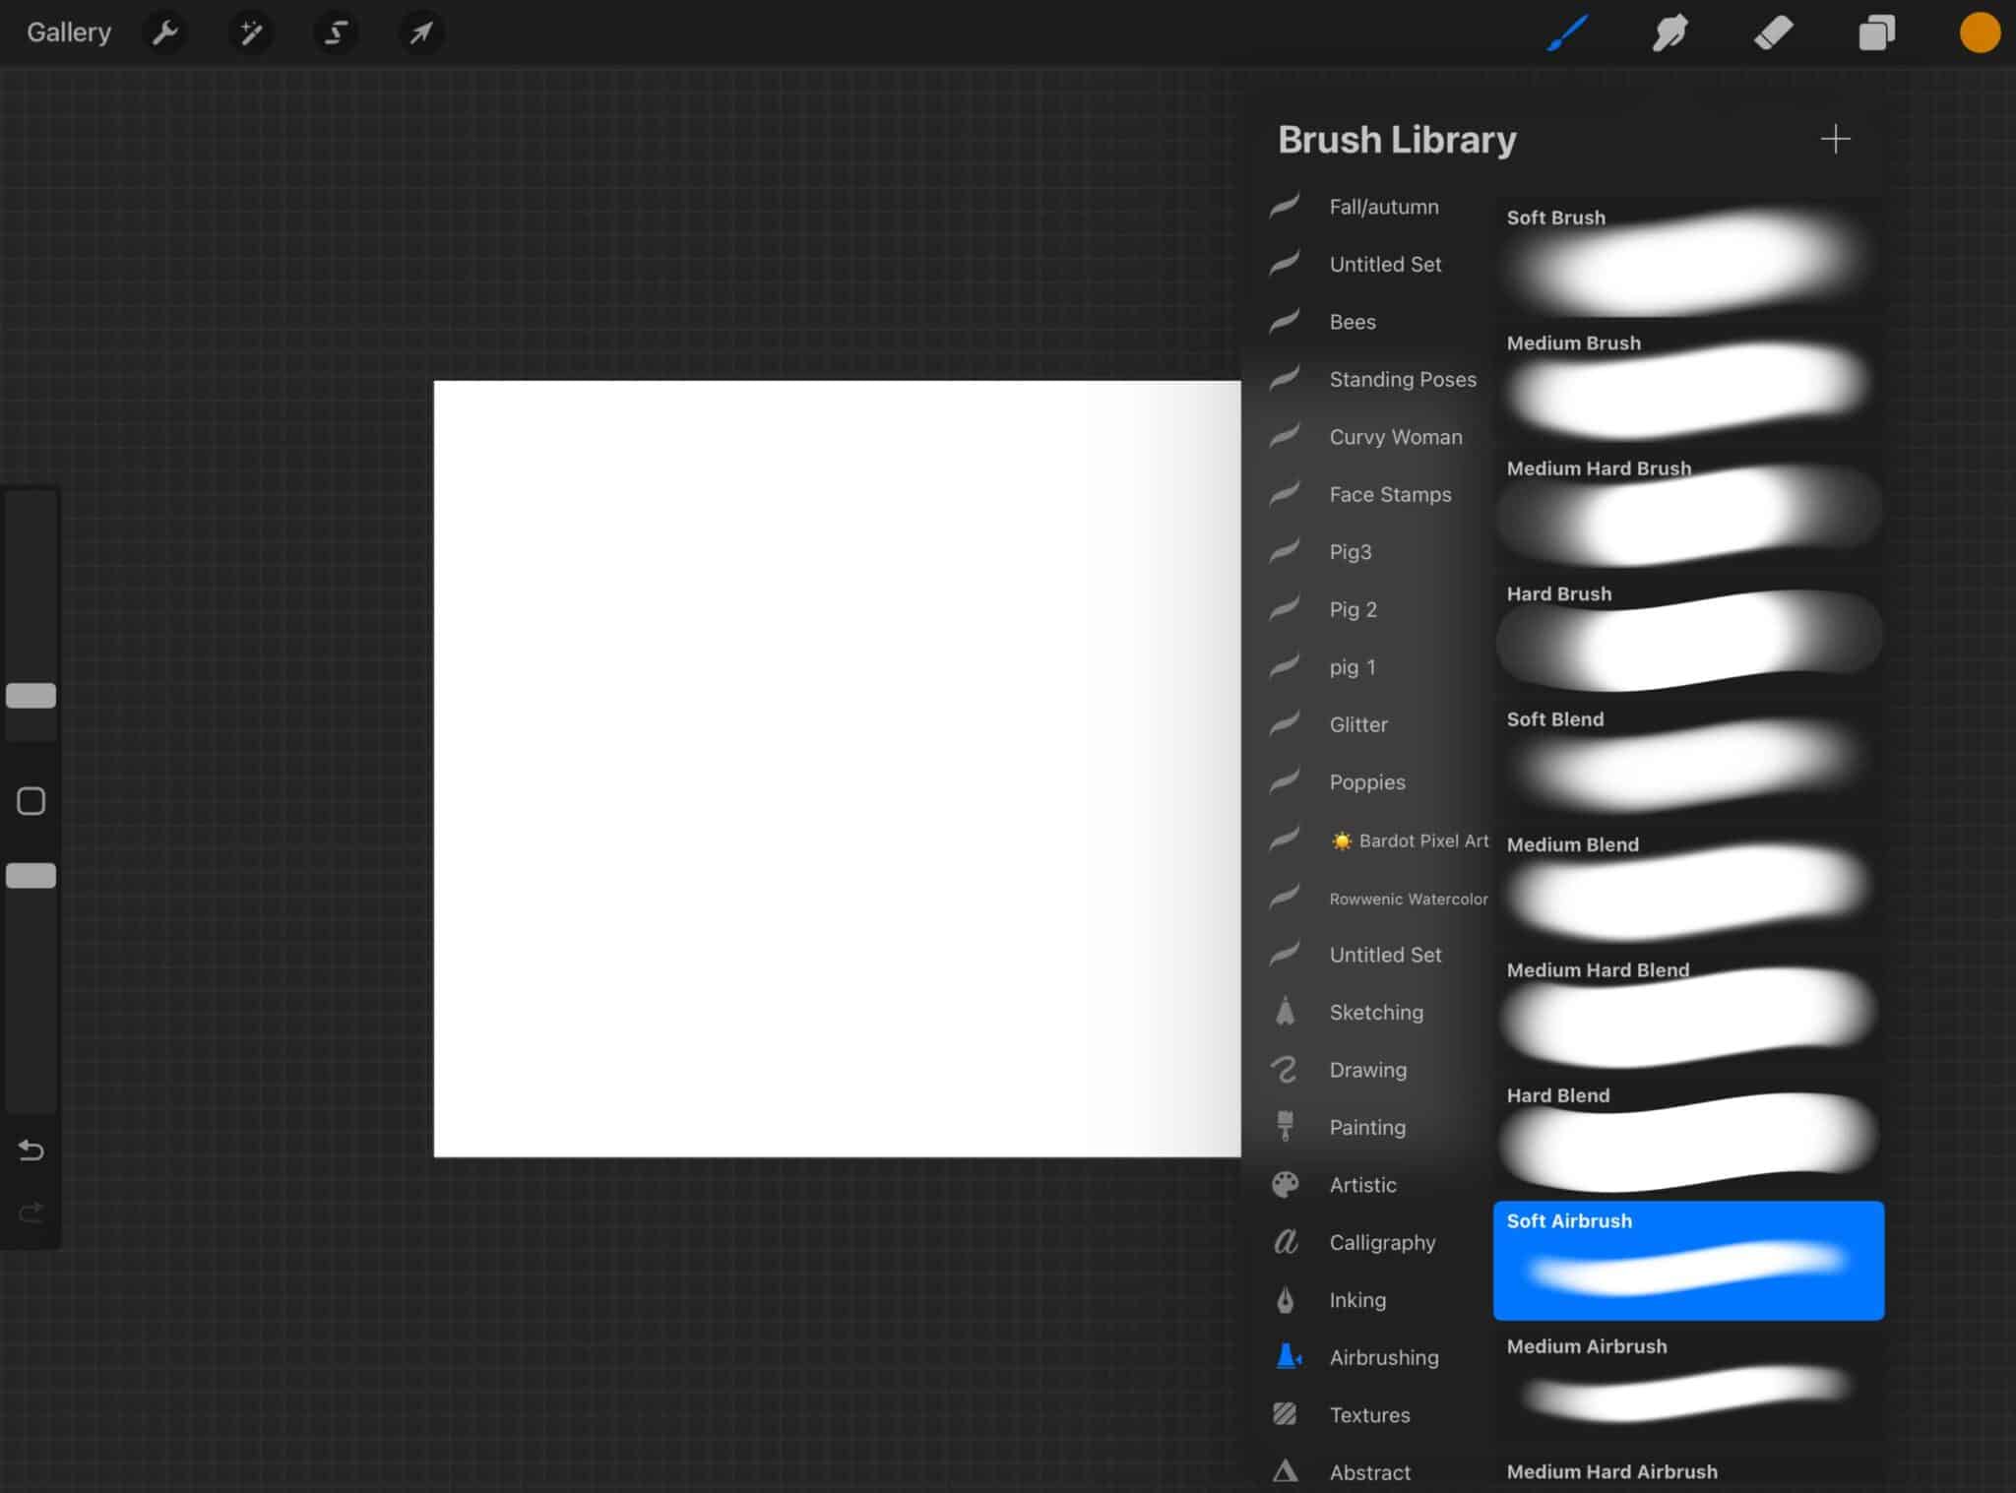Open the active color swatch
This screenshot has height=1493, width=2016.
1978,31
